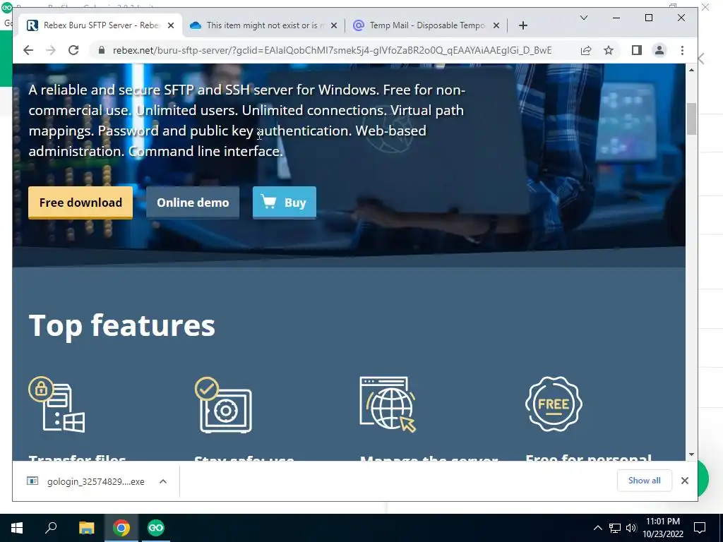Click the Free download button
The image size is (723, 542).
coord(80,203)
